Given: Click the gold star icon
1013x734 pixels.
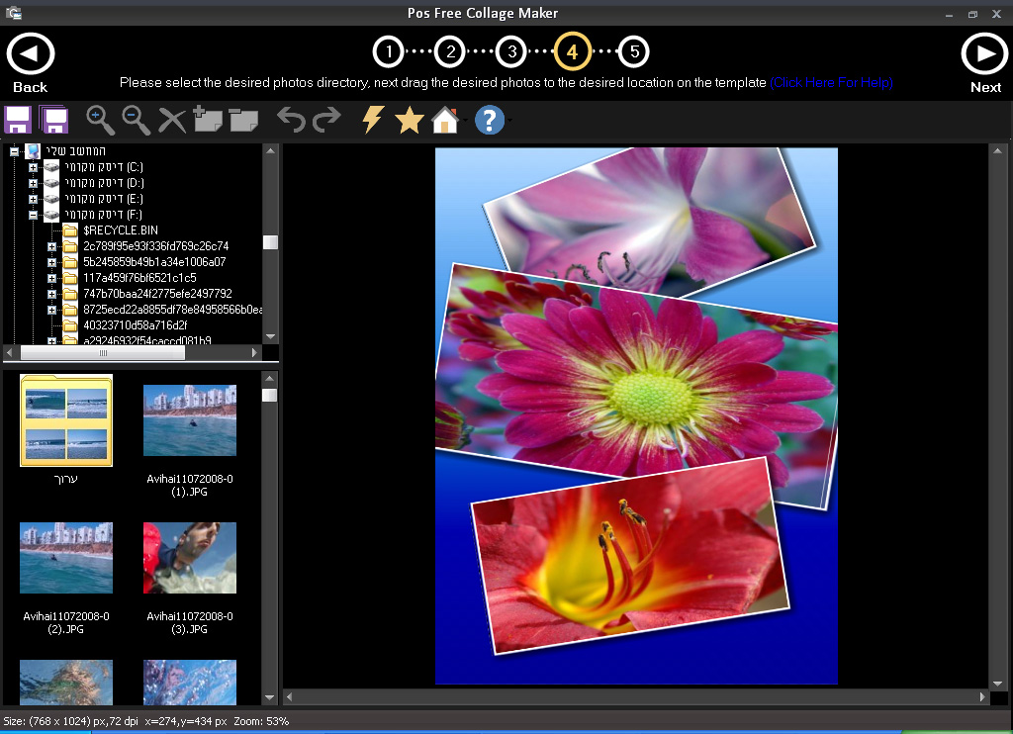Looking at the screenshot, I should [x=409, y=121].
